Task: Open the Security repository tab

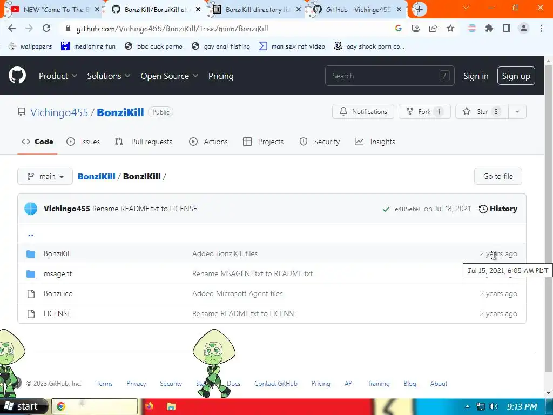Action: 320,142
